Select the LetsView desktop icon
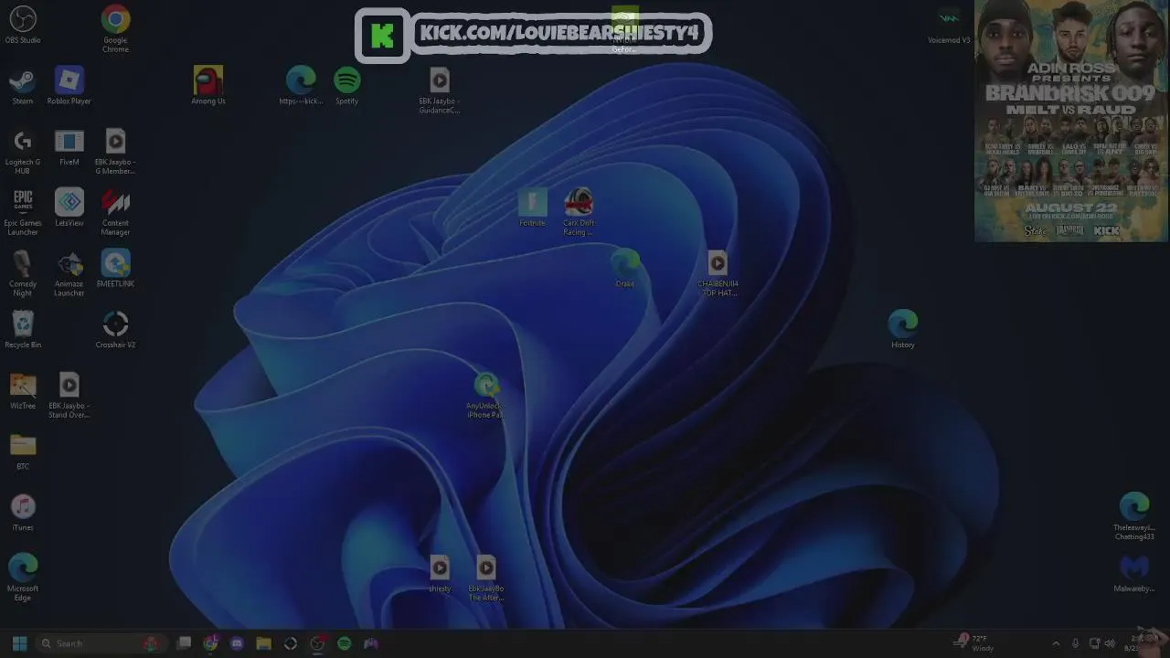The height and width of the screenshot is (658, 1170). (x=69, y=207)
